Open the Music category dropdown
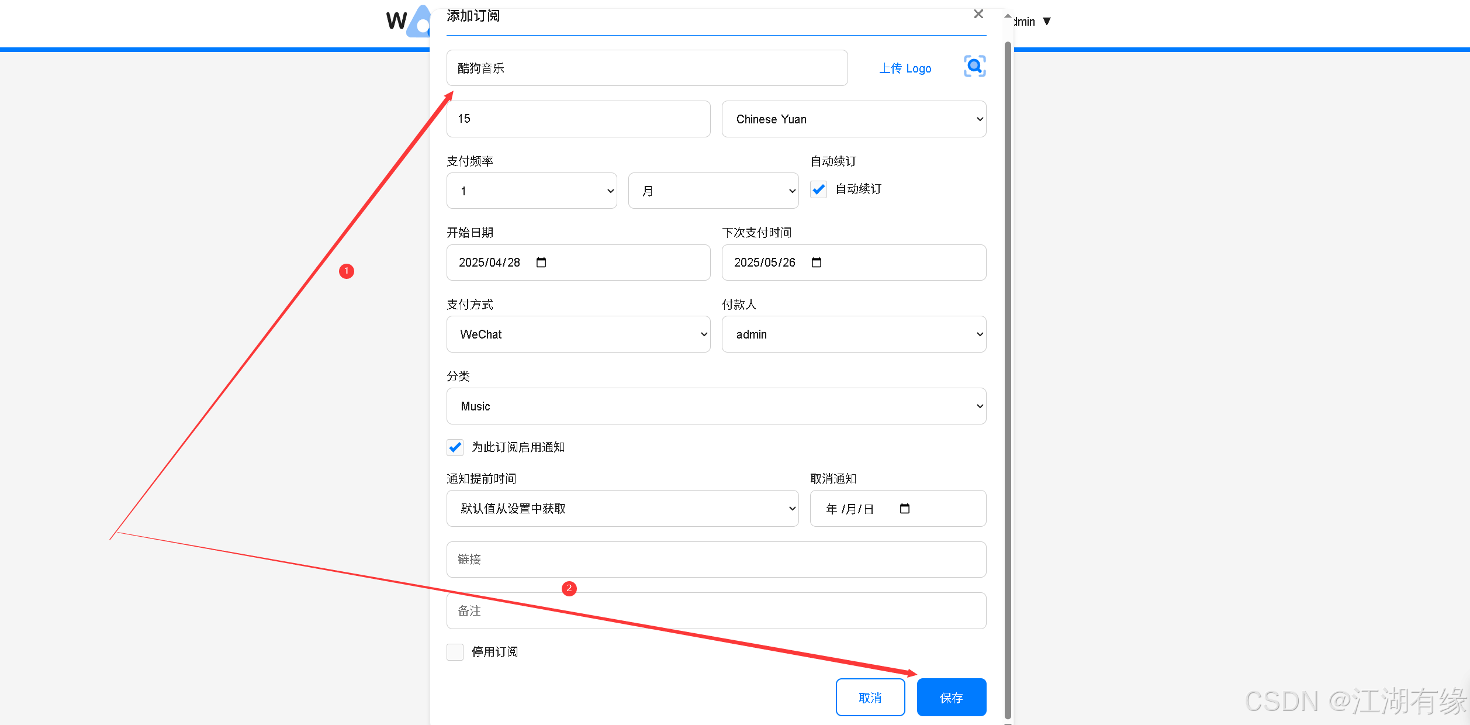The image size is (1470, 725). [716, 406]
